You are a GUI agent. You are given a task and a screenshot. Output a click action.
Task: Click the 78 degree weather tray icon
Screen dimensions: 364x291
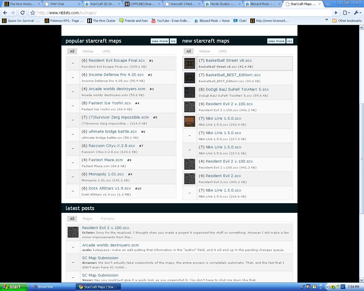[343, 287]
